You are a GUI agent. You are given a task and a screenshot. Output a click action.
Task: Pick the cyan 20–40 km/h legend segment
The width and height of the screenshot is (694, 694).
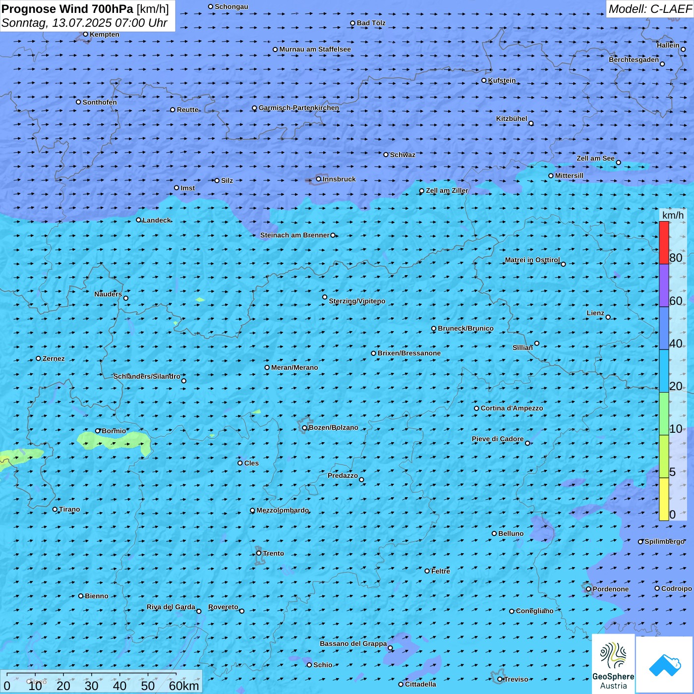(664, 371)
